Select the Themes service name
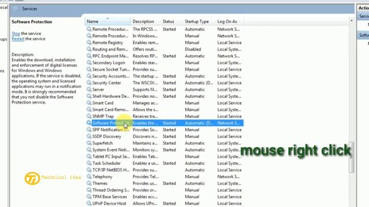Screen dimensions: 369x207 point(100,183)
